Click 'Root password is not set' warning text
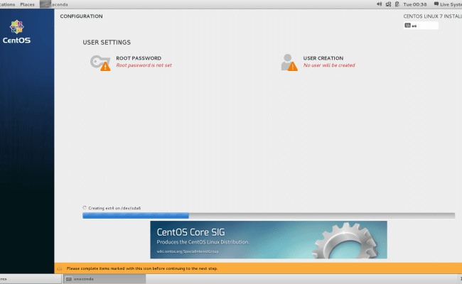 click(x=144, y=65)
